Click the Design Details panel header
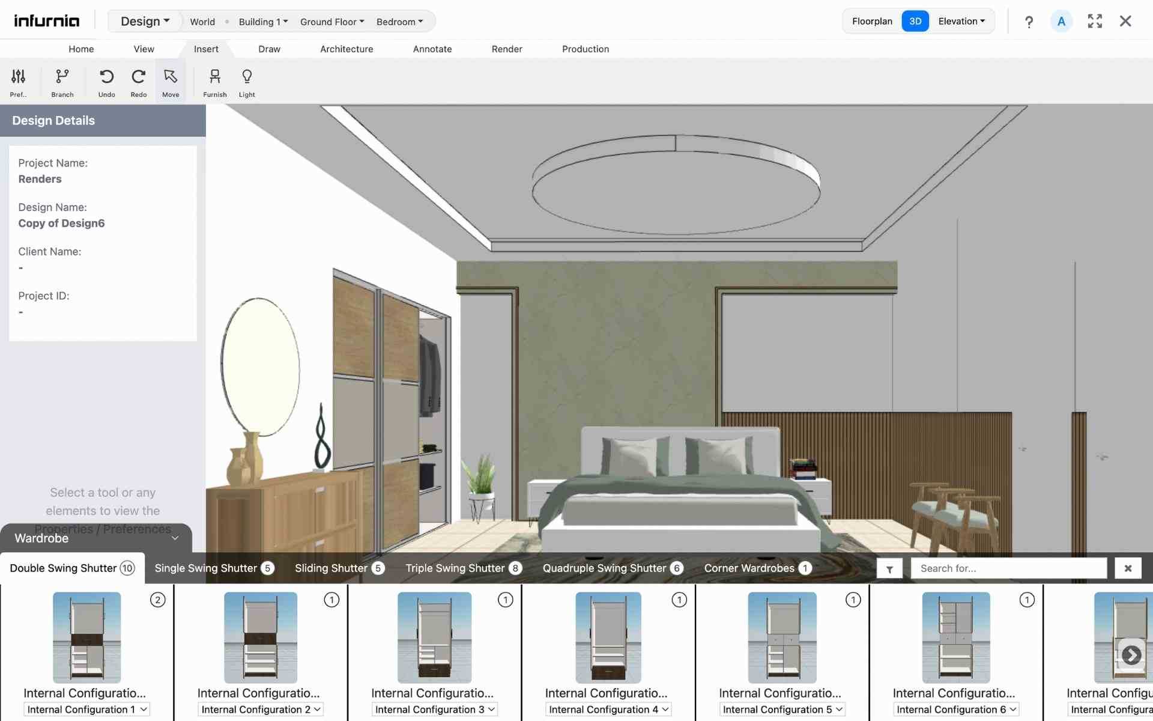 pyautogui.click(x=103, y=120)
